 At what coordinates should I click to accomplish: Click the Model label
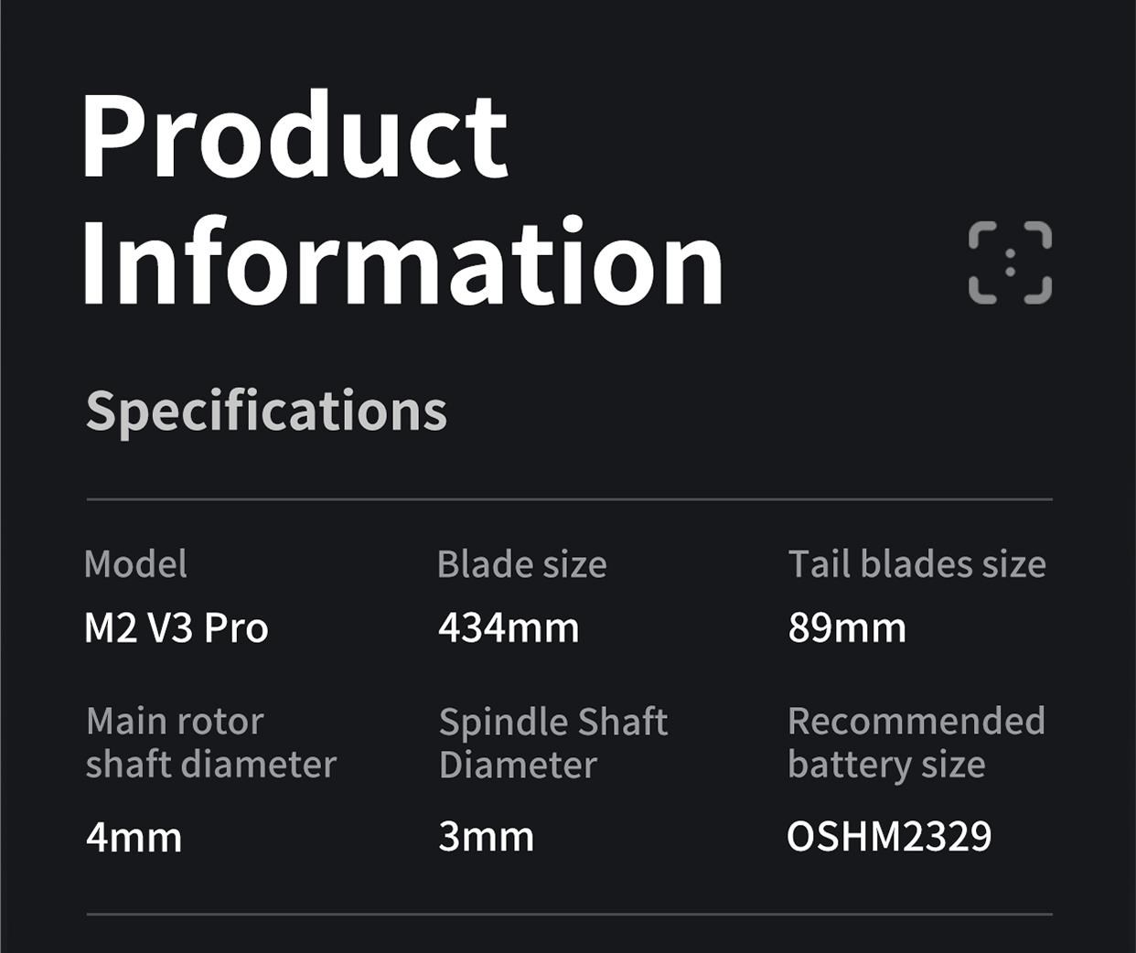tap(135, 564)
